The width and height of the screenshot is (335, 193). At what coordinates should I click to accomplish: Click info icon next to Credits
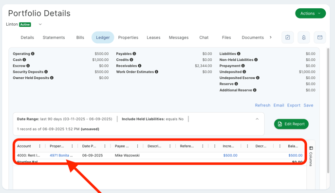point(131,60)
